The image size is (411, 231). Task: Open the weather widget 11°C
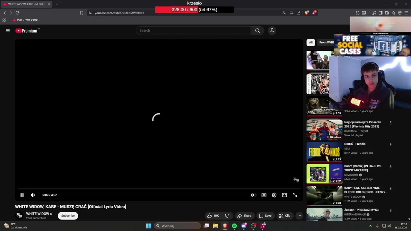(x=15, y=226)
